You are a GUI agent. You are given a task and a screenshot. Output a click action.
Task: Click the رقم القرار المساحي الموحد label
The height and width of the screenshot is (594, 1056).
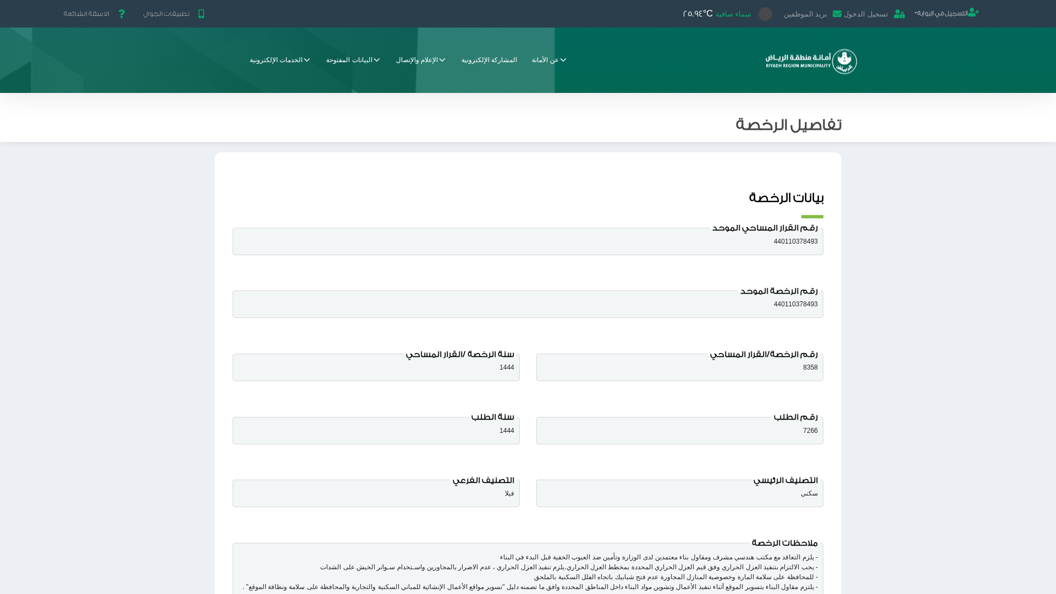pyautogui.click(x=765, y=228)
